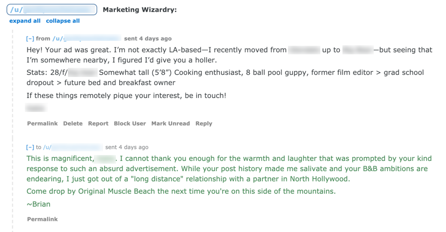Open the recipient's profile after "to"
446x232 pixels.
pos(72,147)
